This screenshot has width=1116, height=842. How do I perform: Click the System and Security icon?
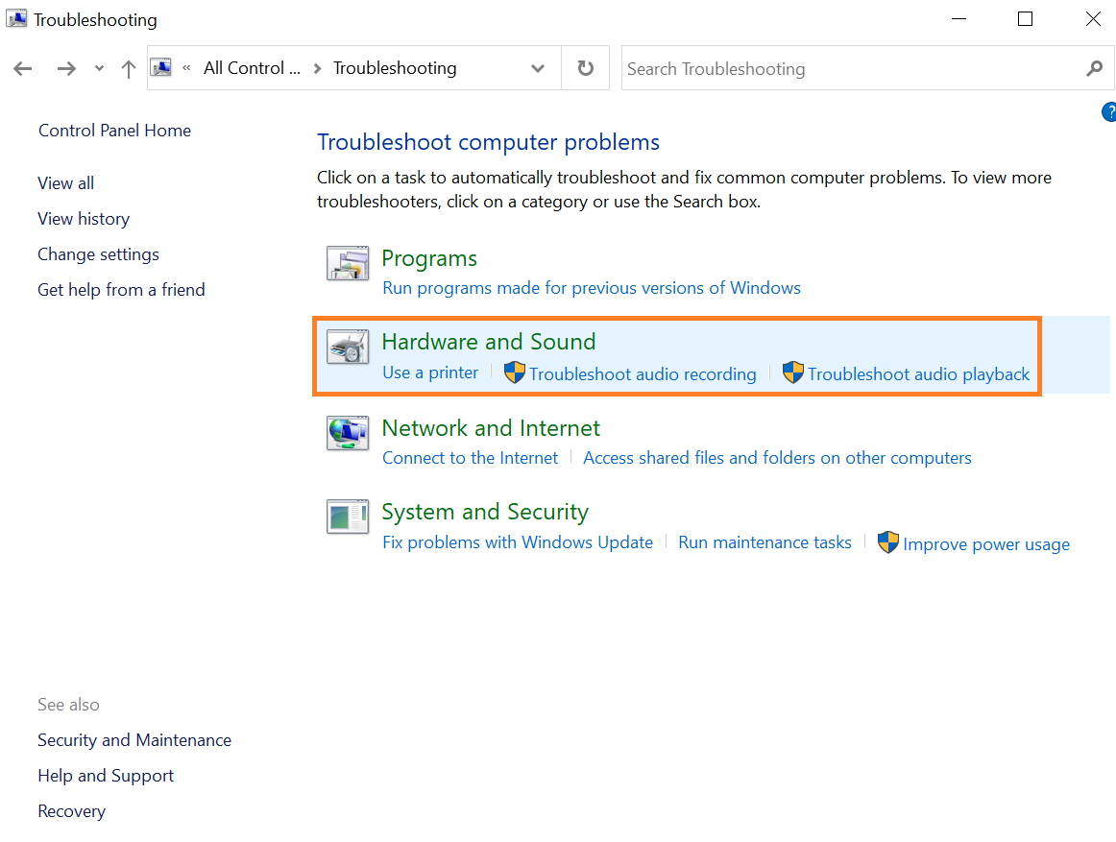pos(347,517)
